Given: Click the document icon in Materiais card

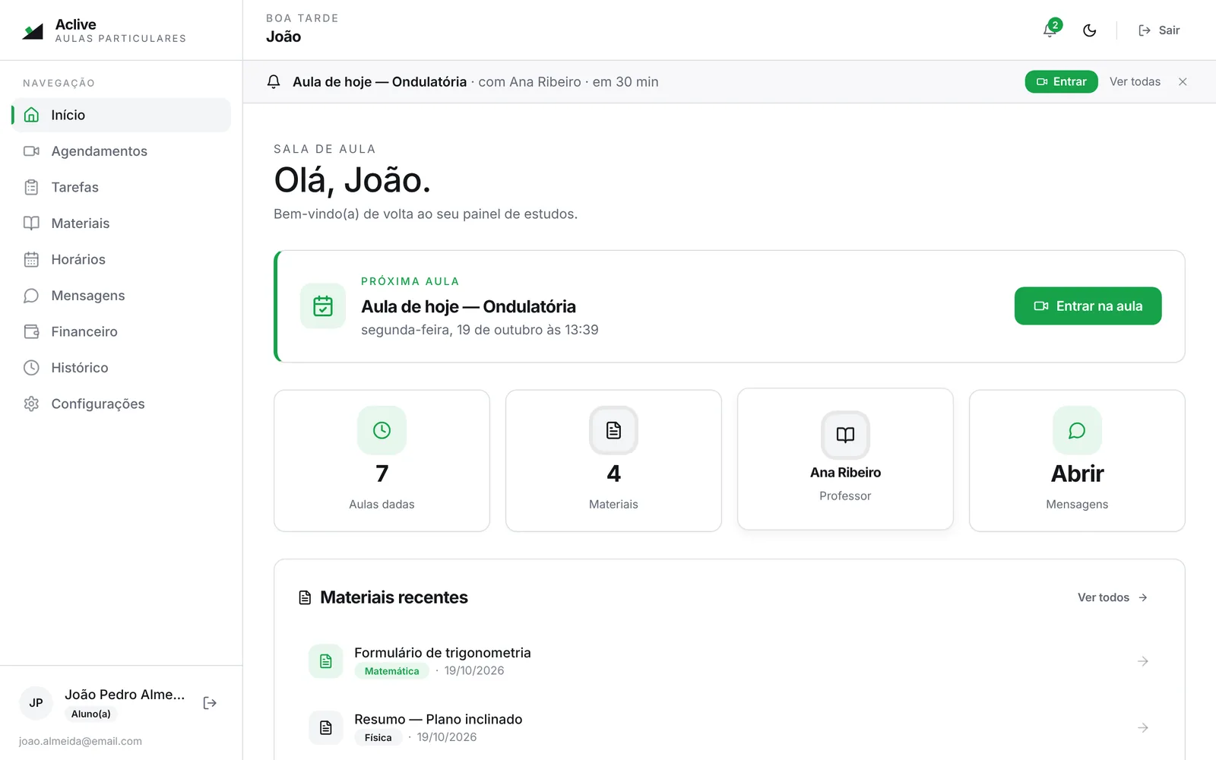Looking at the screenshot, I should pos(613,430).
